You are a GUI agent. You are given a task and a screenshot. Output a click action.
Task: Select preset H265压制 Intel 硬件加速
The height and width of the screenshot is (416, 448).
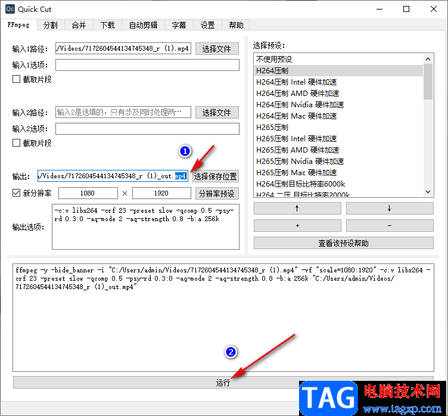338,139
